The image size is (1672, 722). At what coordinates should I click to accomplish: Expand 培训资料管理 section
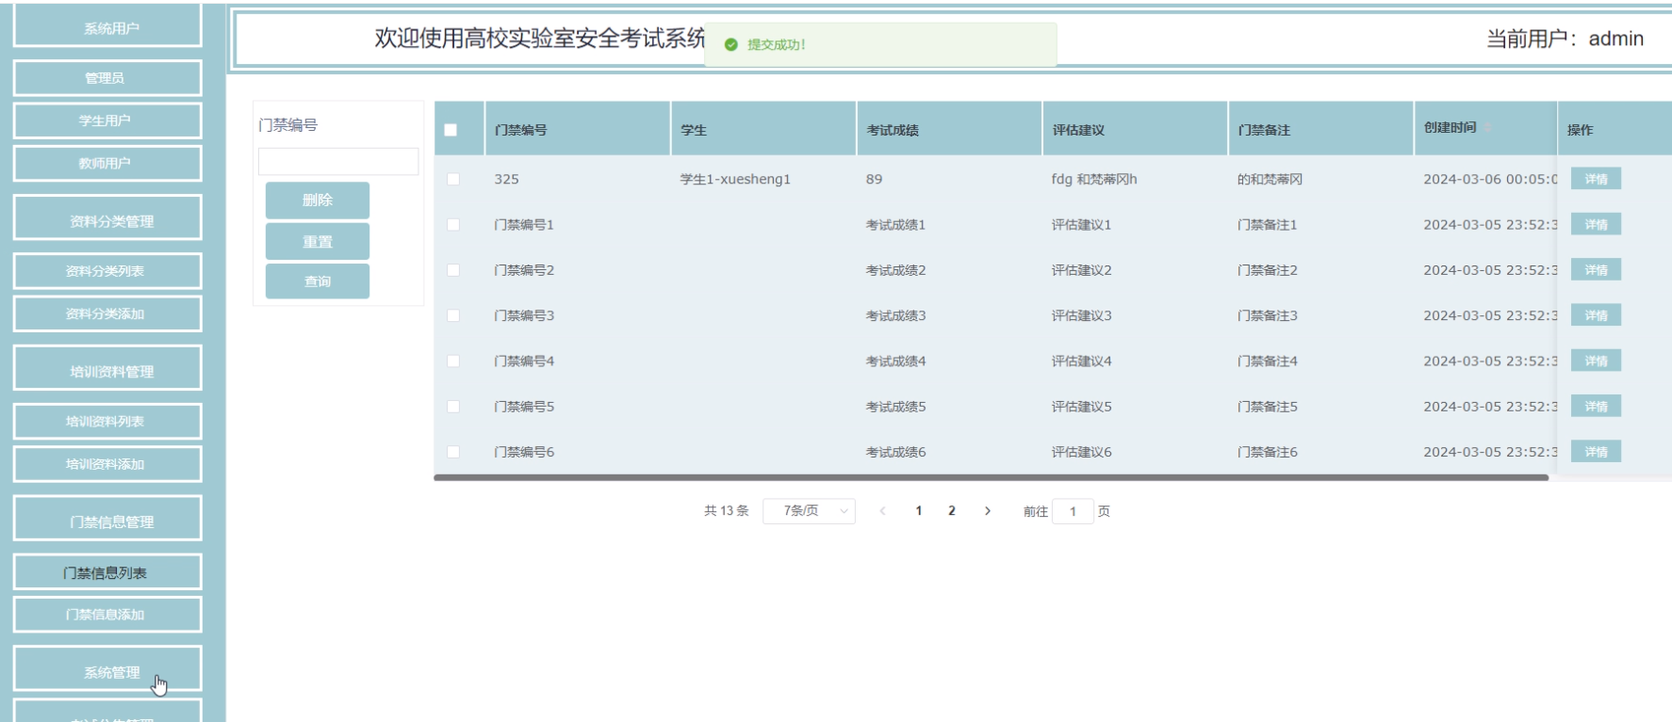pos(107,368)
